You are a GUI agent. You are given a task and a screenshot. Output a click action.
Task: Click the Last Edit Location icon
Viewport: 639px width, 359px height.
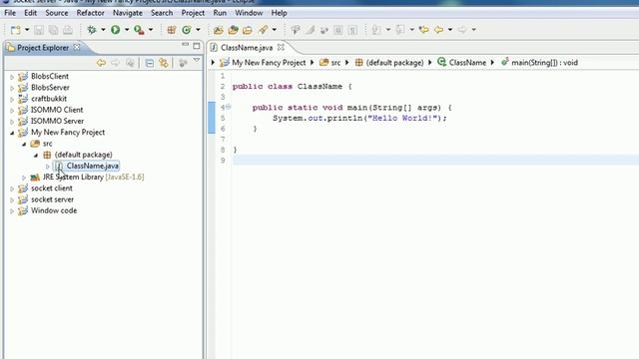click(x=423, y=30)
